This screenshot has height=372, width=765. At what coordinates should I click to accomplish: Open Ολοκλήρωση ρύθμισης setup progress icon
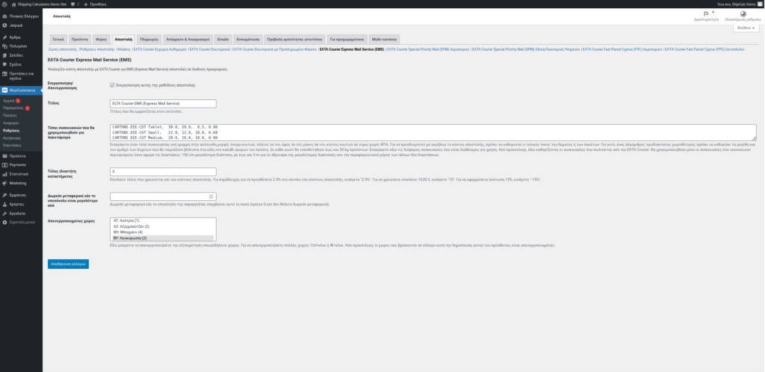click(x=743, y=14)
